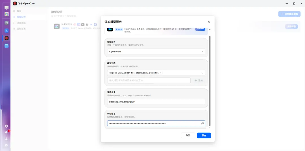This screenshot has width=305, height=151.
Task: Click the StepFun Step 3.5 Flash tag text
Action: click(x=134, y=73)
